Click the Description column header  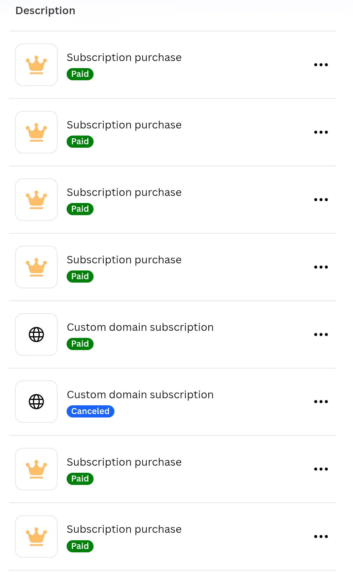pos(45,11)
